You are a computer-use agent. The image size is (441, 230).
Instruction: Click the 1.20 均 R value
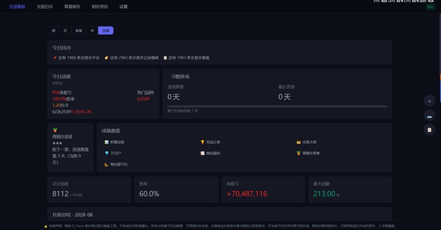(60, 105)
